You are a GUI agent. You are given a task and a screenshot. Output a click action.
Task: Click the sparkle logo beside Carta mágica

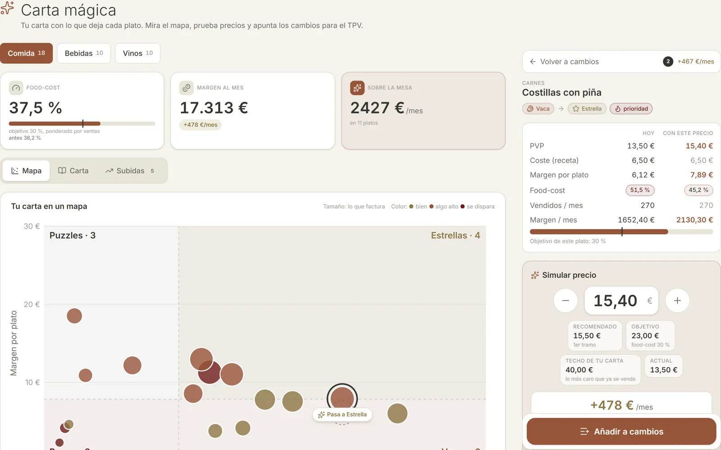pos(7,9)
